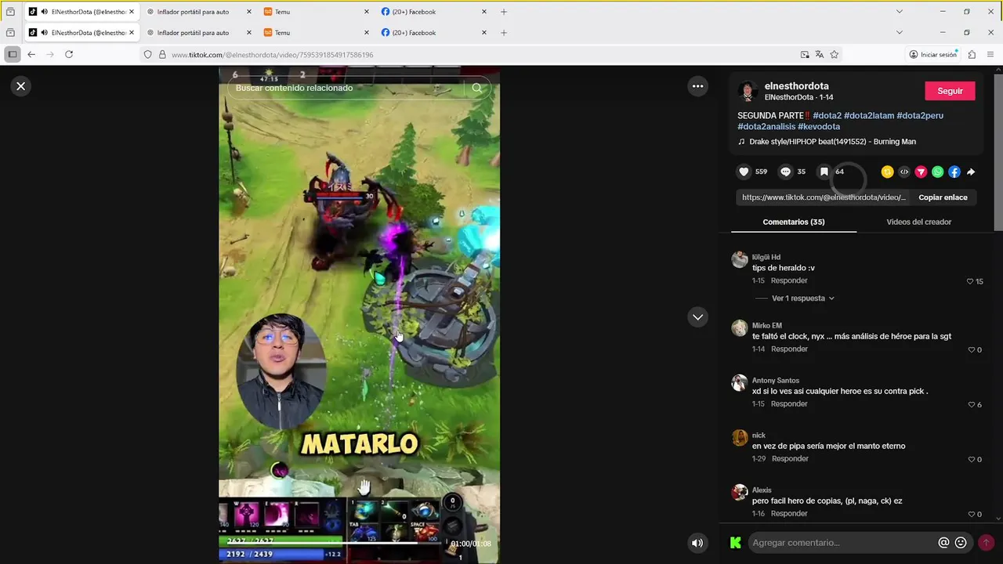1003x564 pixels.
Task: Open site security padlock info
Action: 162,55
